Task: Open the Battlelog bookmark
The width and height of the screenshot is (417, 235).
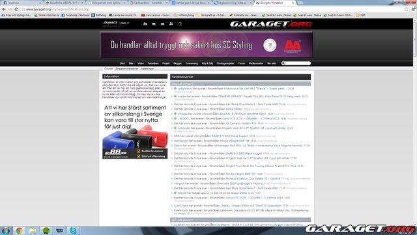Action: [98, 15]
